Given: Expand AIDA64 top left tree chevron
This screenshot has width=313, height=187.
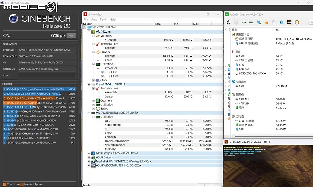Looking at the screenshot, I should (226, 29).
